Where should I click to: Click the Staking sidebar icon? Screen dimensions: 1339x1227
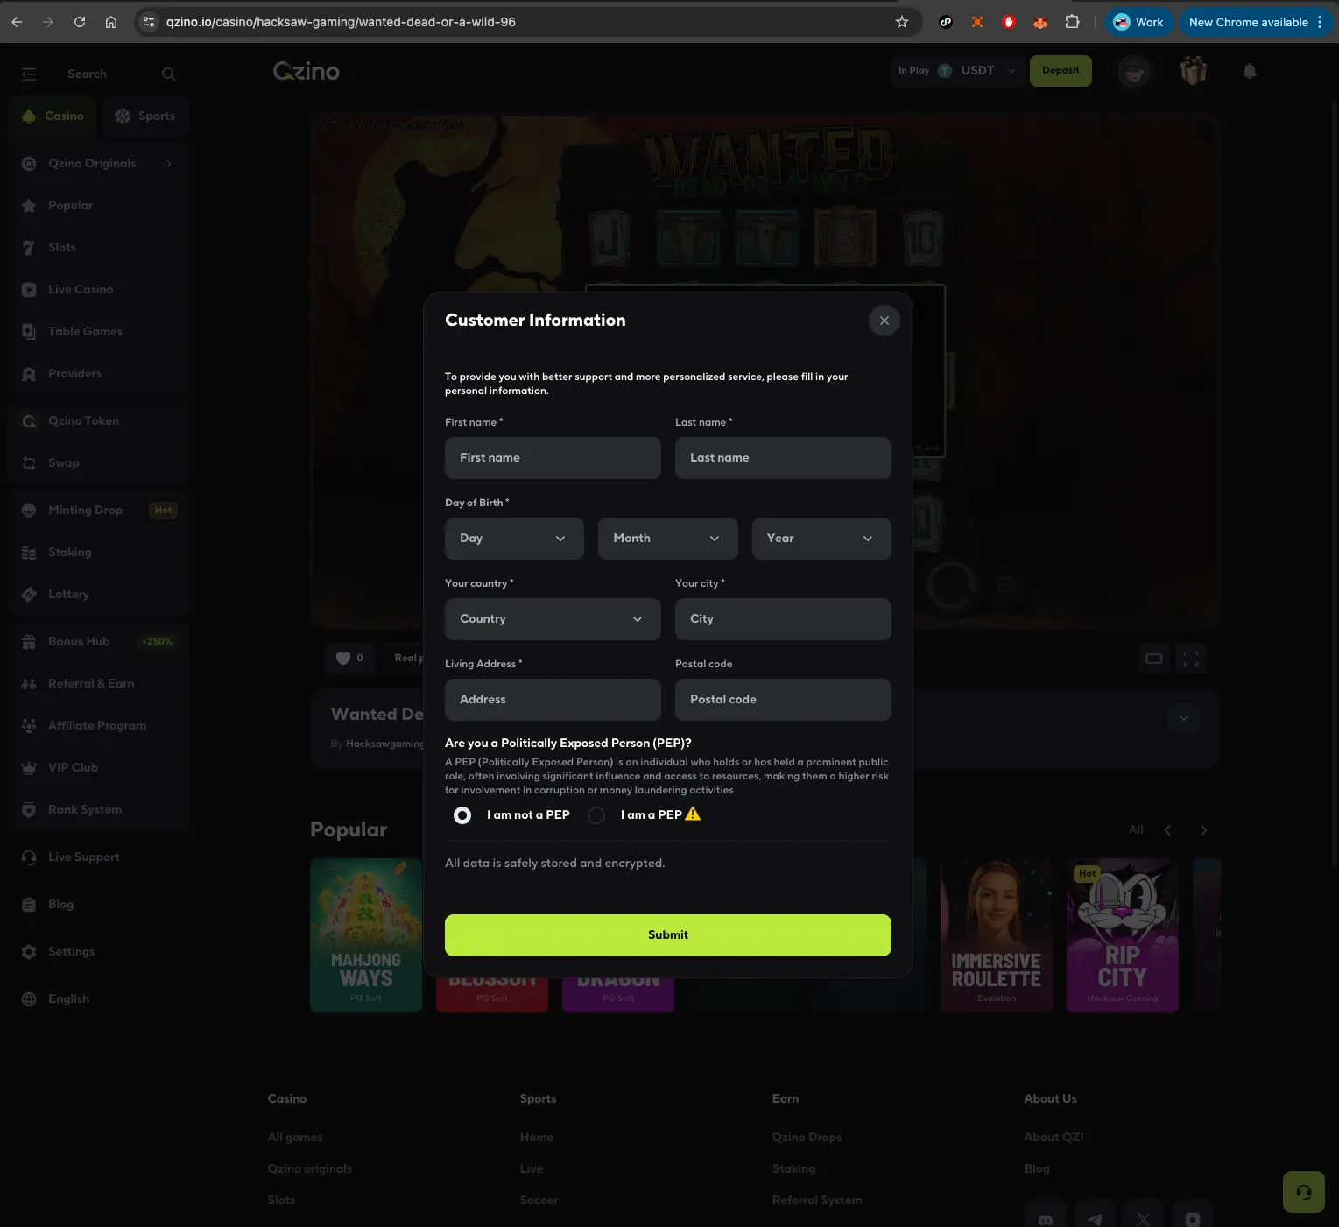(29, 553)
